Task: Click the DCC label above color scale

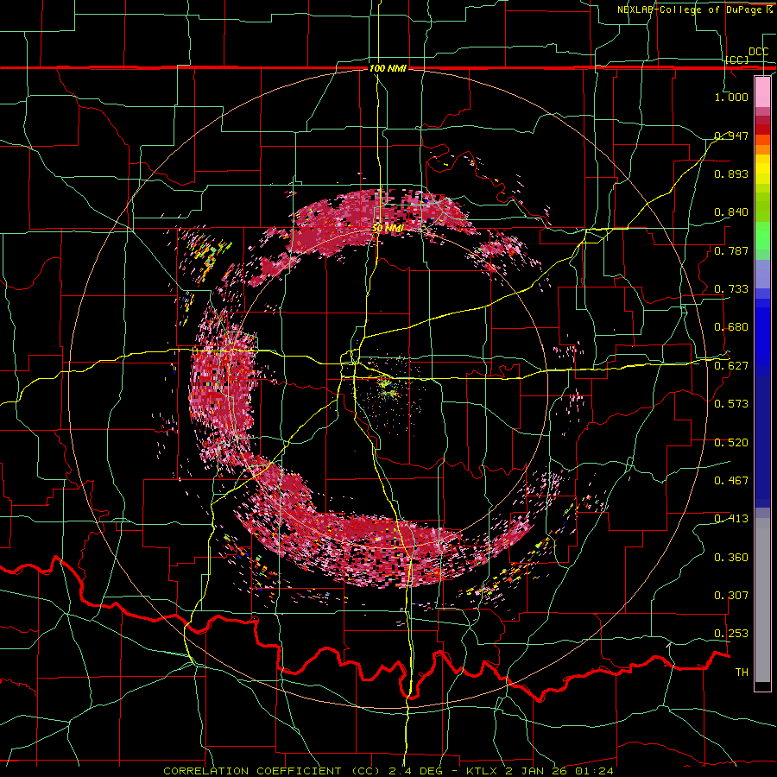Action: (758, 52)
